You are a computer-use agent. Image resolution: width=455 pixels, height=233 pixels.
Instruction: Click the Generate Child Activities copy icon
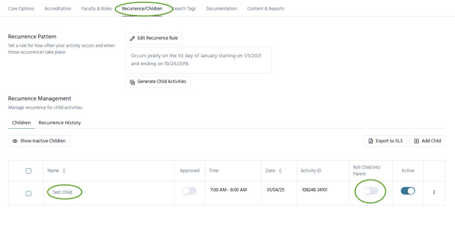click(x=132, y=82)
